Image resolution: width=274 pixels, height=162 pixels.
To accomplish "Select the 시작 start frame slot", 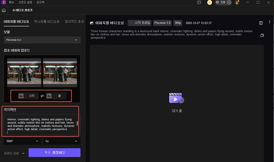I will [28, 96].
